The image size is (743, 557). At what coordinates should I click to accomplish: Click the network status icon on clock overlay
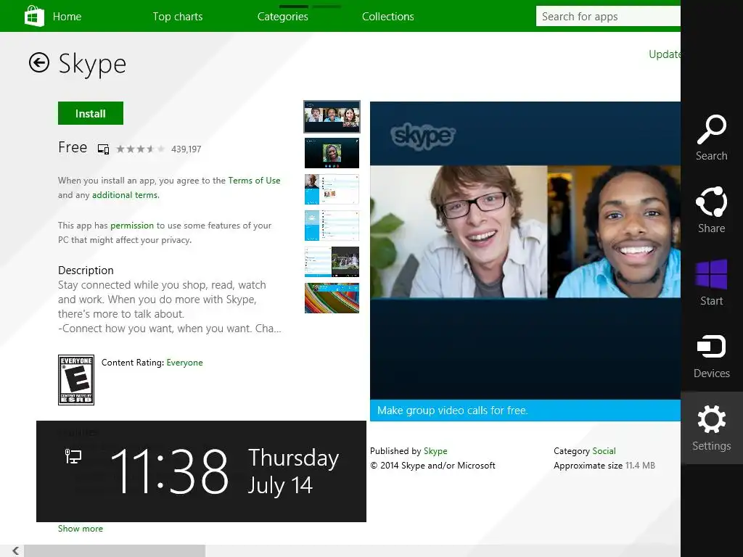[x=73, y=456]
